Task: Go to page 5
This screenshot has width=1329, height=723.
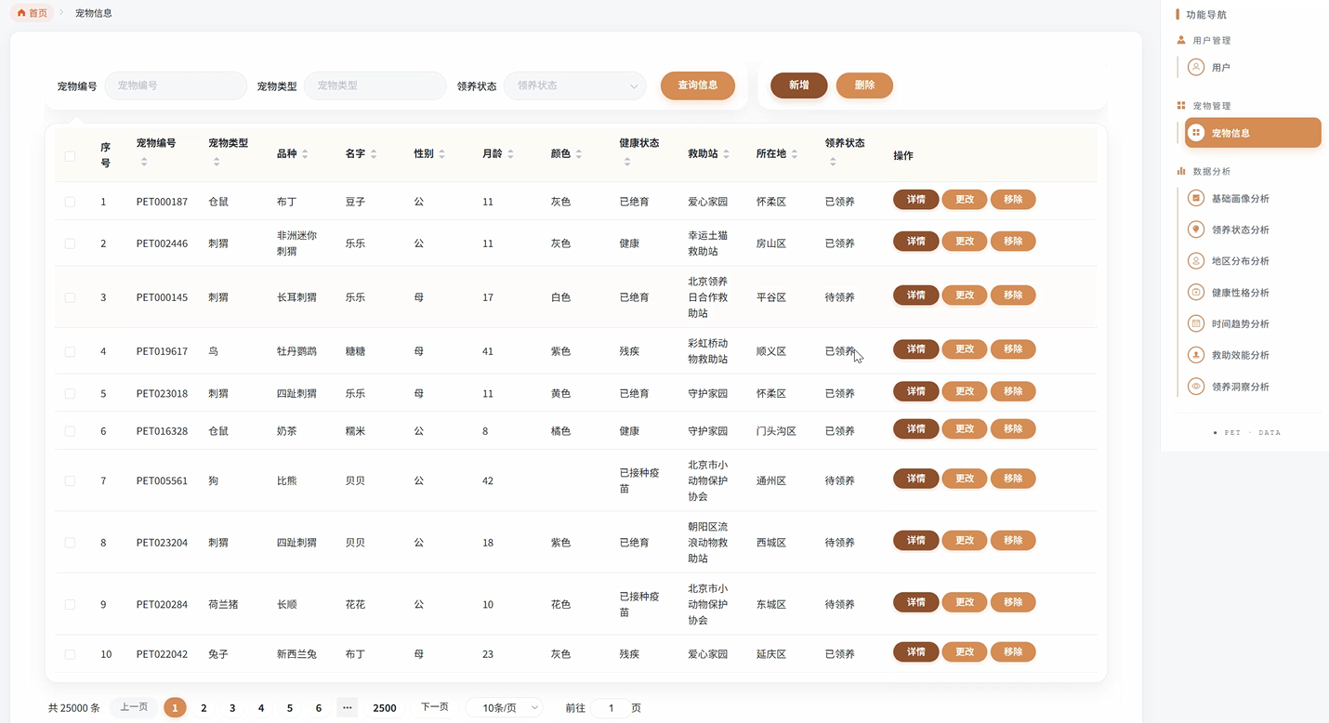Action: [290, 708]
